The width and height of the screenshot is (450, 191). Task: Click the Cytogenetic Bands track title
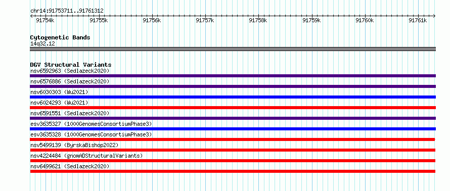pos(60,37)
